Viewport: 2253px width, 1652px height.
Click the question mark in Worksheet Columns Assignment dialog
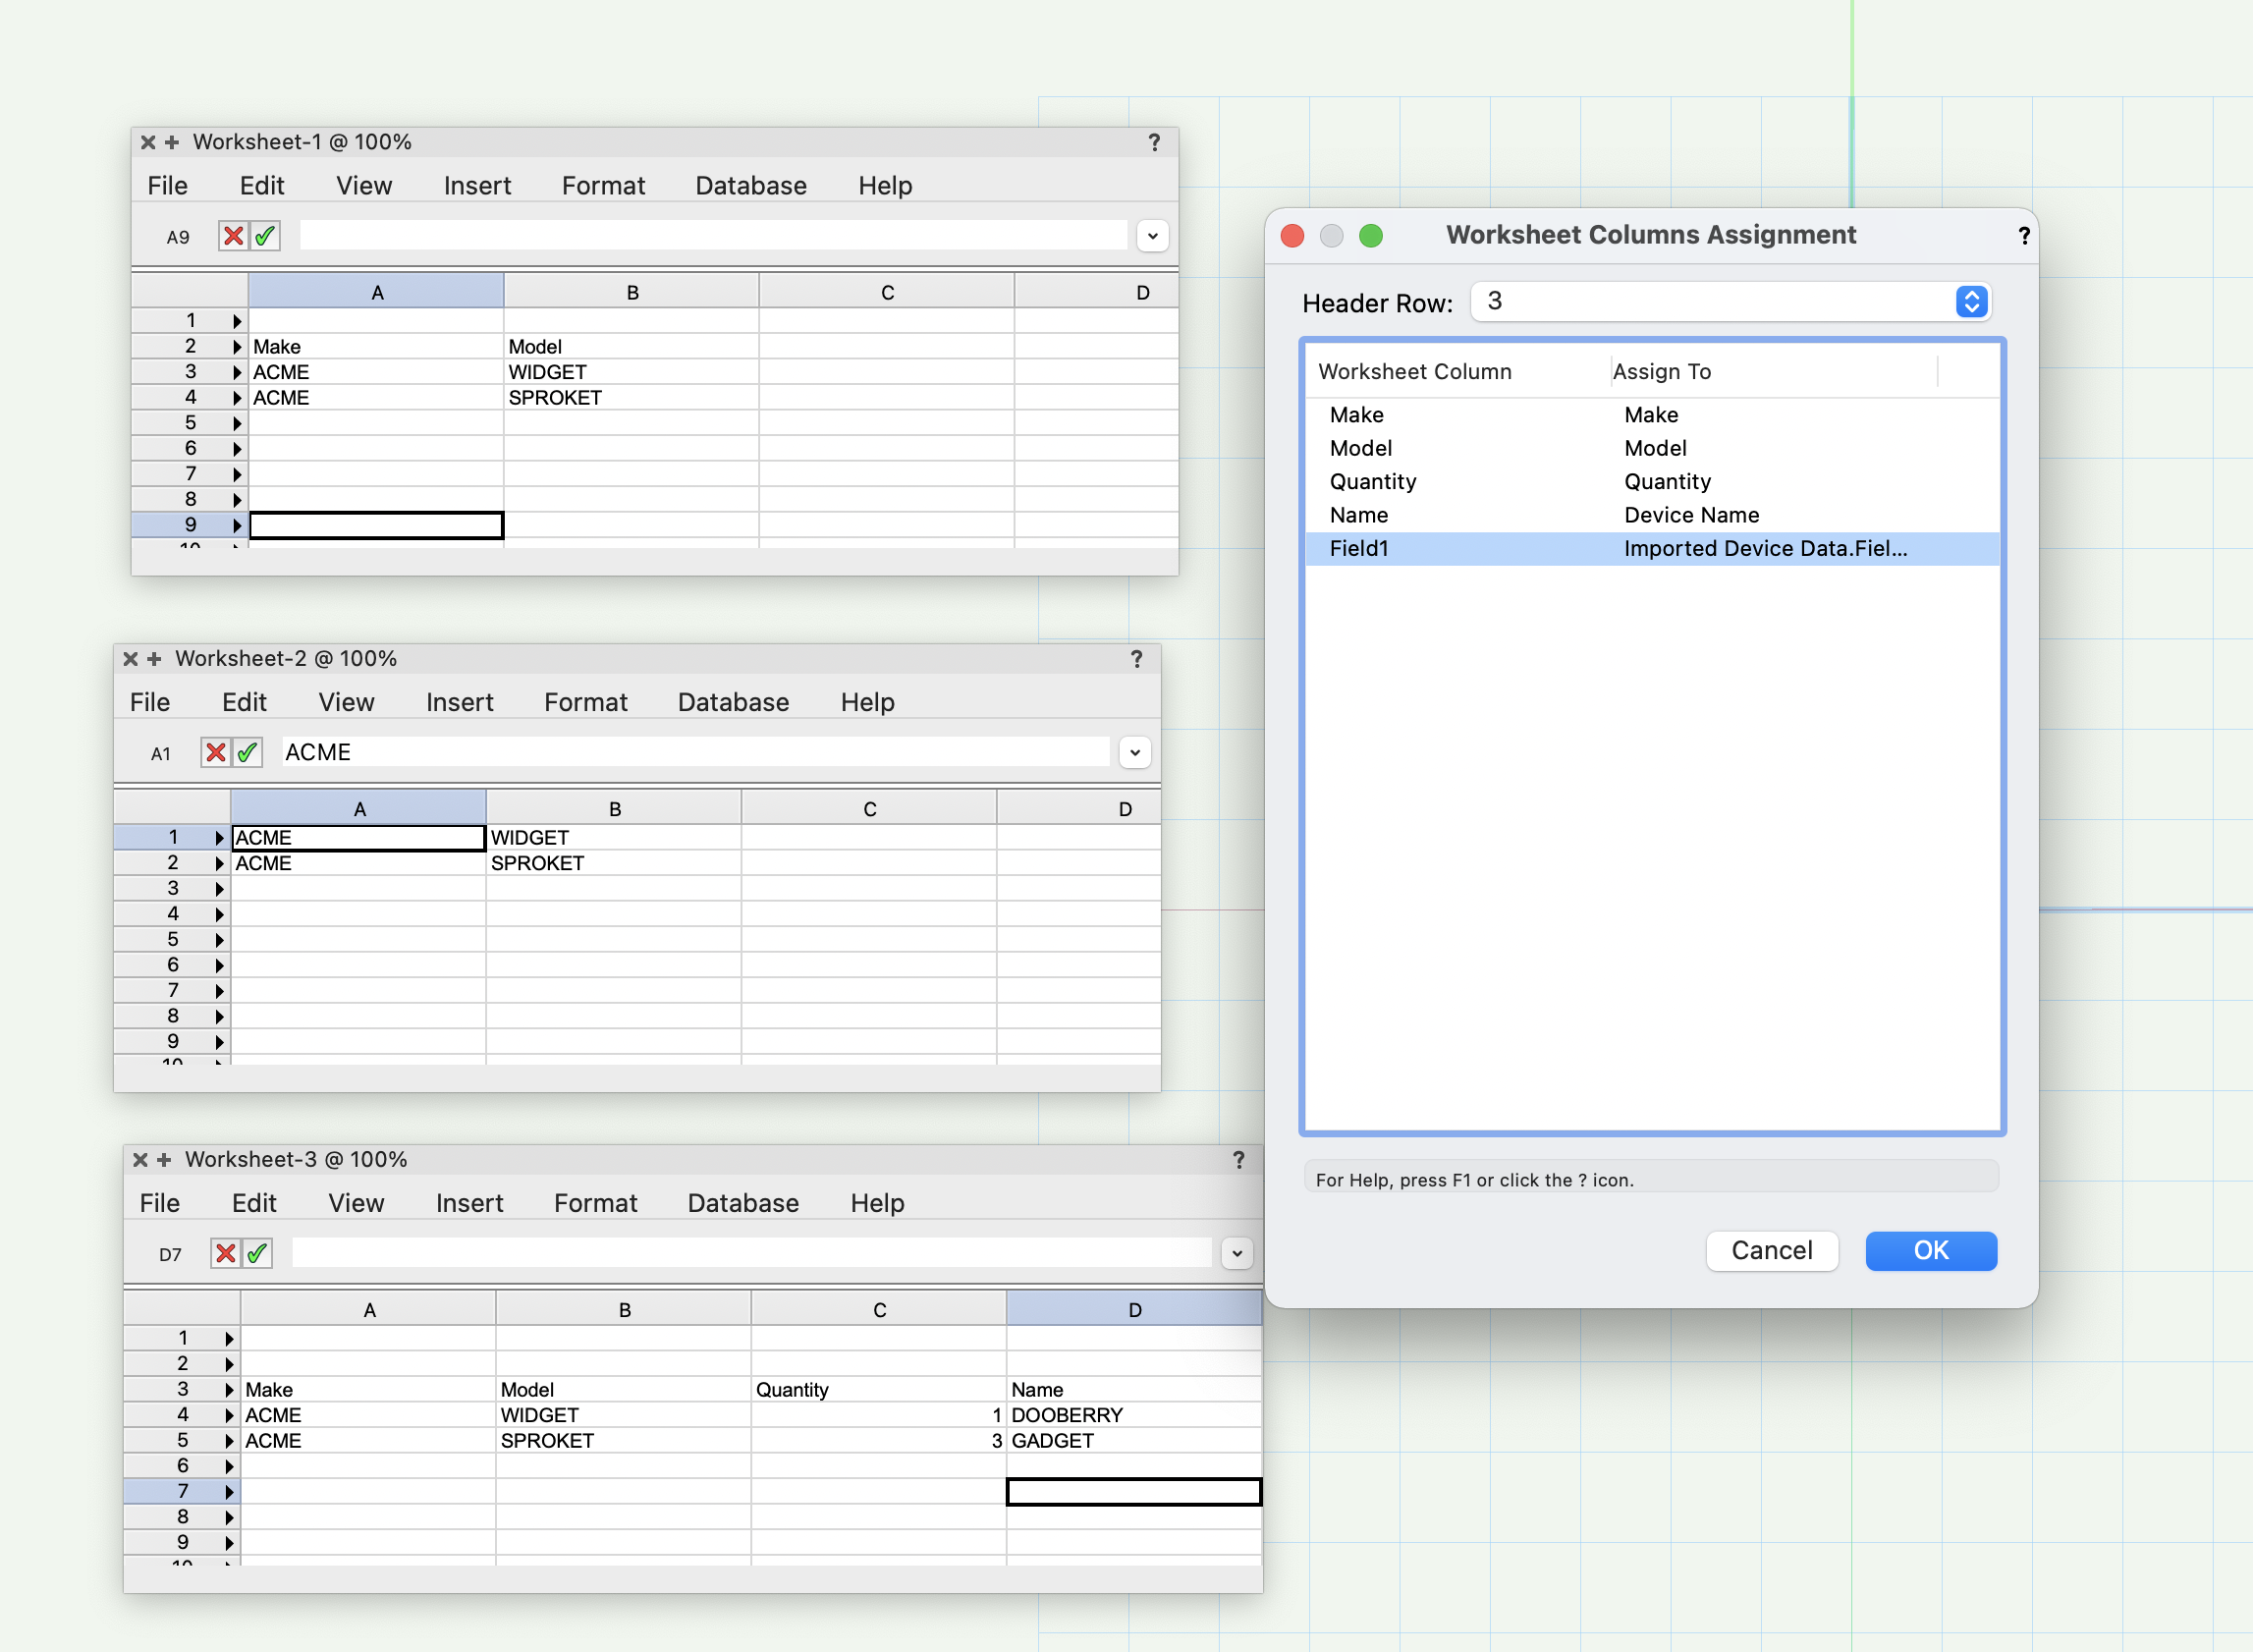point(2024,236)
